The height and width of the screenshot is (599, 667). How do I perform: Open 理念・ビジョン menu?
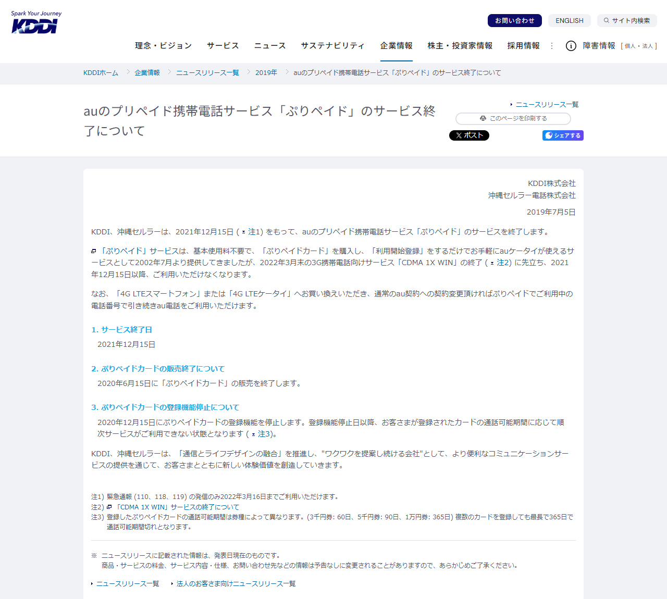[164, 46]
